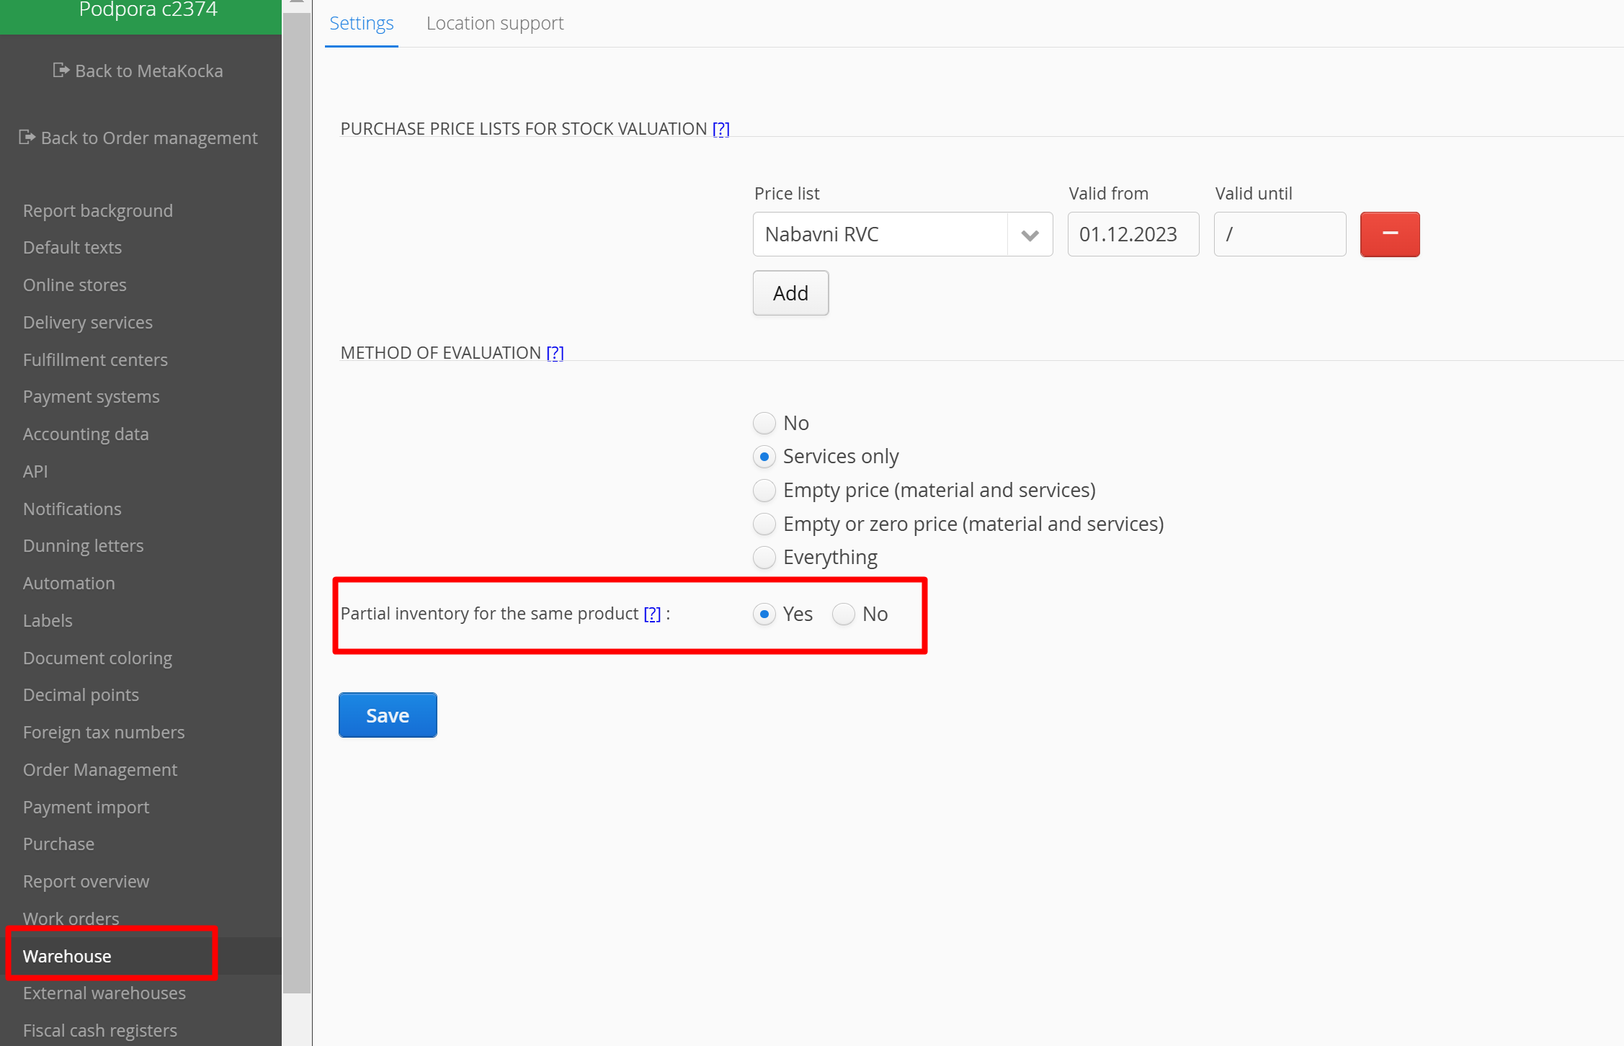Open help for Partial inventory option
The width and height of the screenshot is (1624, 1046).
[x=652, y=614]
